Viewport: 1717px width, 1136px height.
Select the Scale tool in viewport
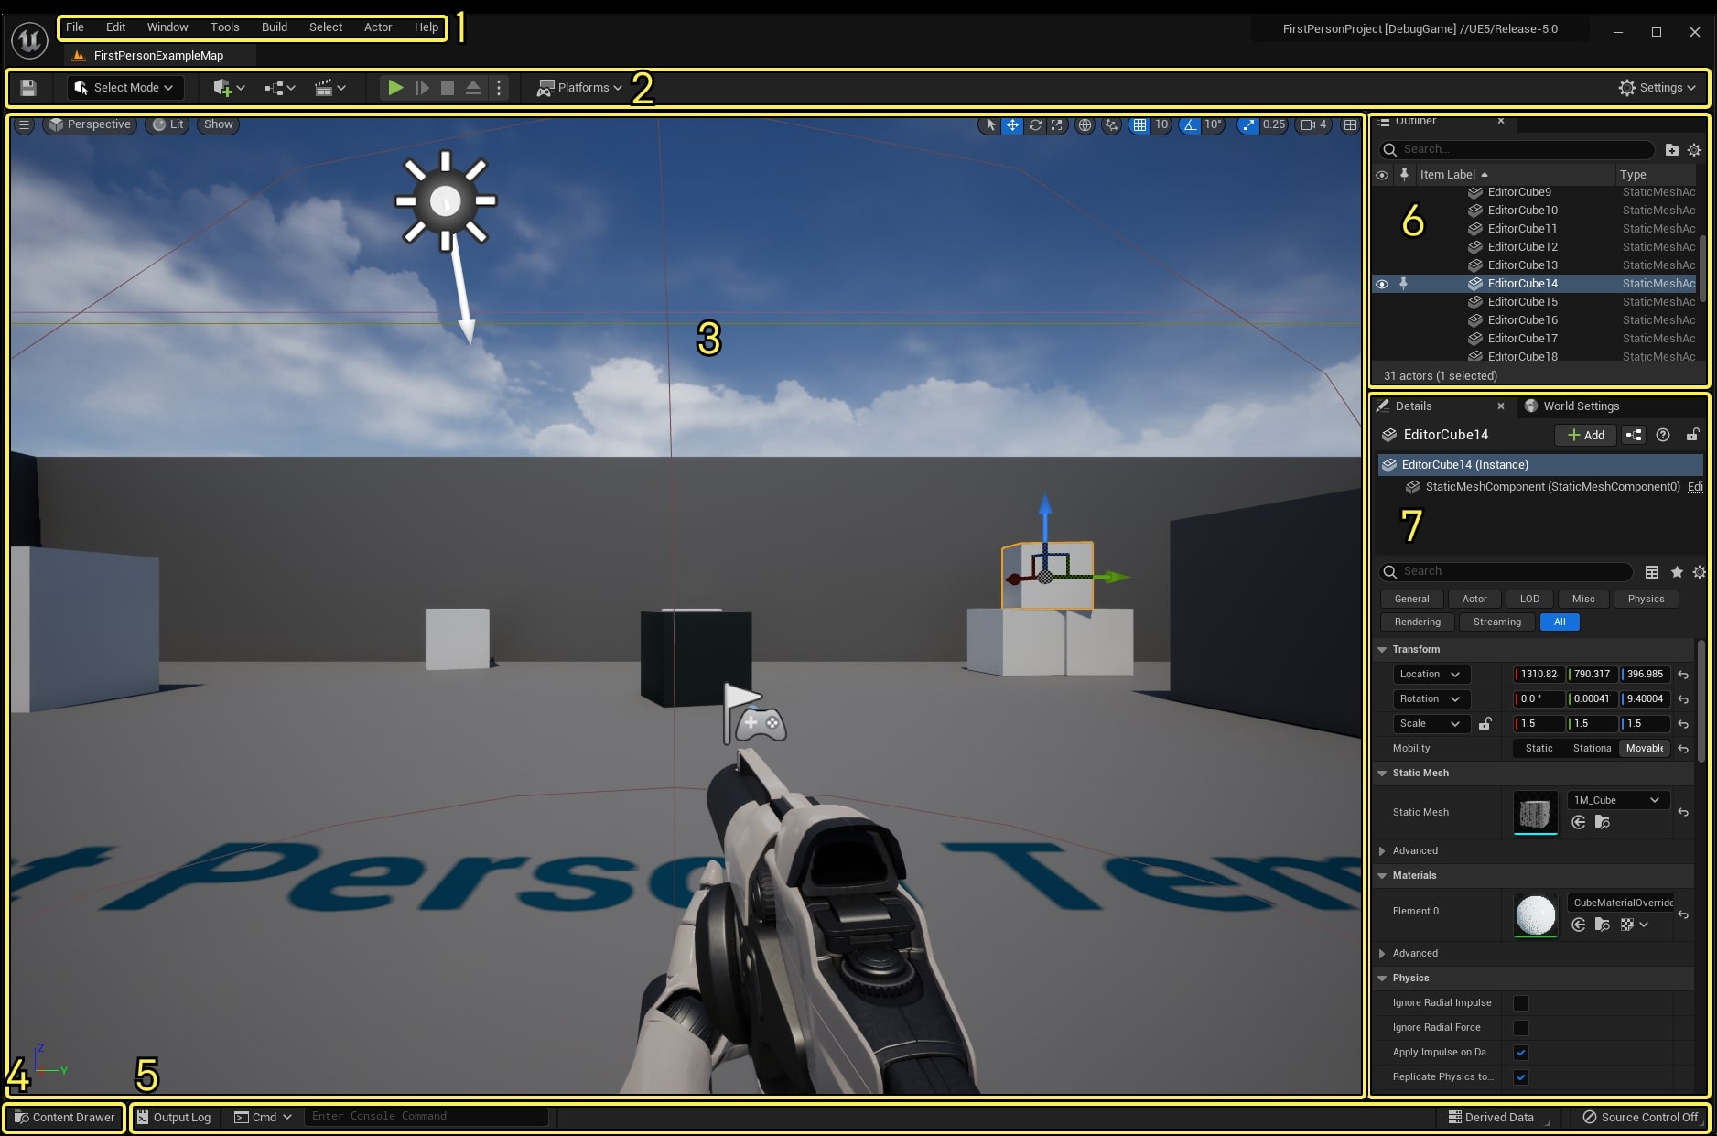1057,125
